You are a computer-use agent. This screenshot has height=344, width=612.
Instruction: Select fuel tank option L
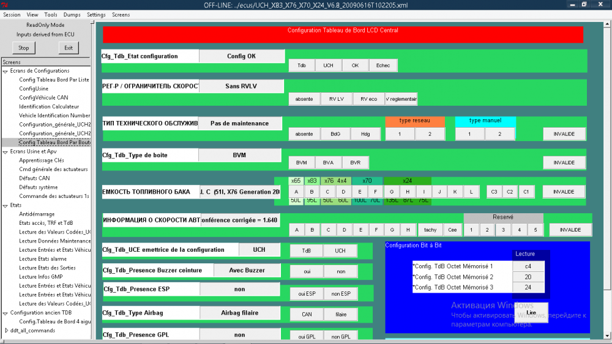point(471,192)
